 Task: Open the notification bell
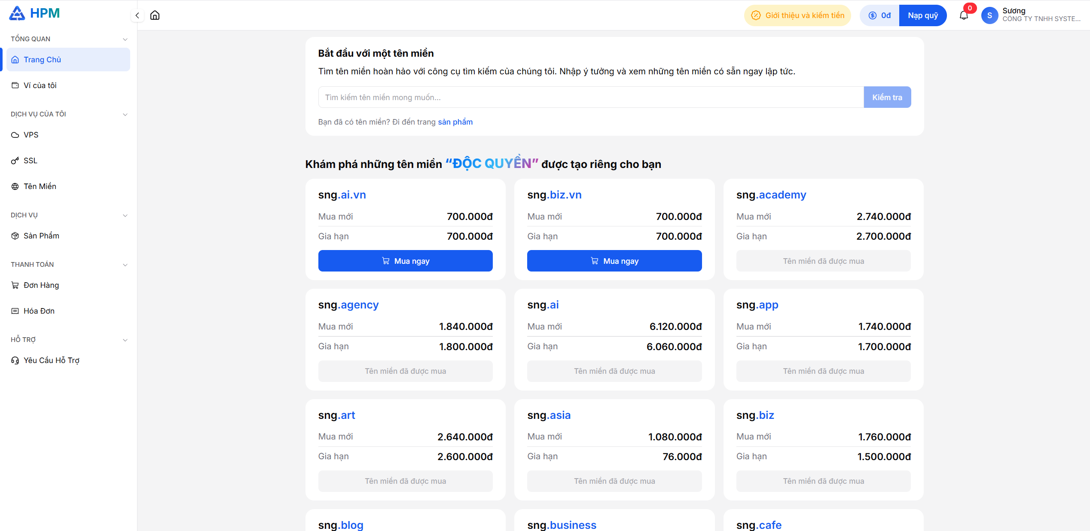[964, 15]
